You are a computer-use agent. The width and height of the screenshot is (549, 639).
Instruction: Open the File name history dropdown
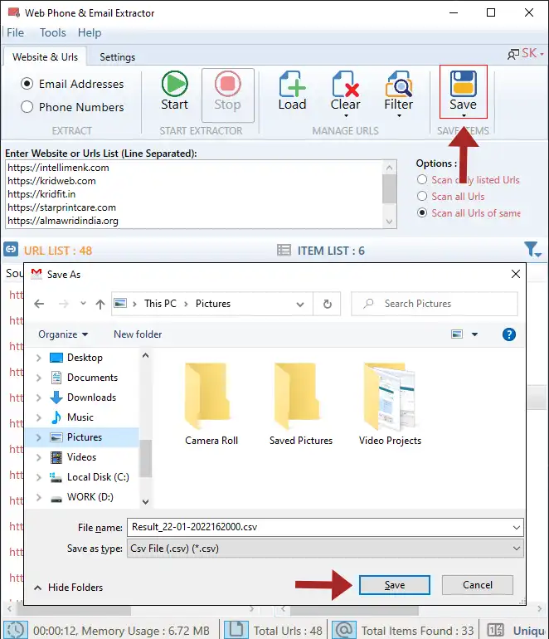point(517,527)
